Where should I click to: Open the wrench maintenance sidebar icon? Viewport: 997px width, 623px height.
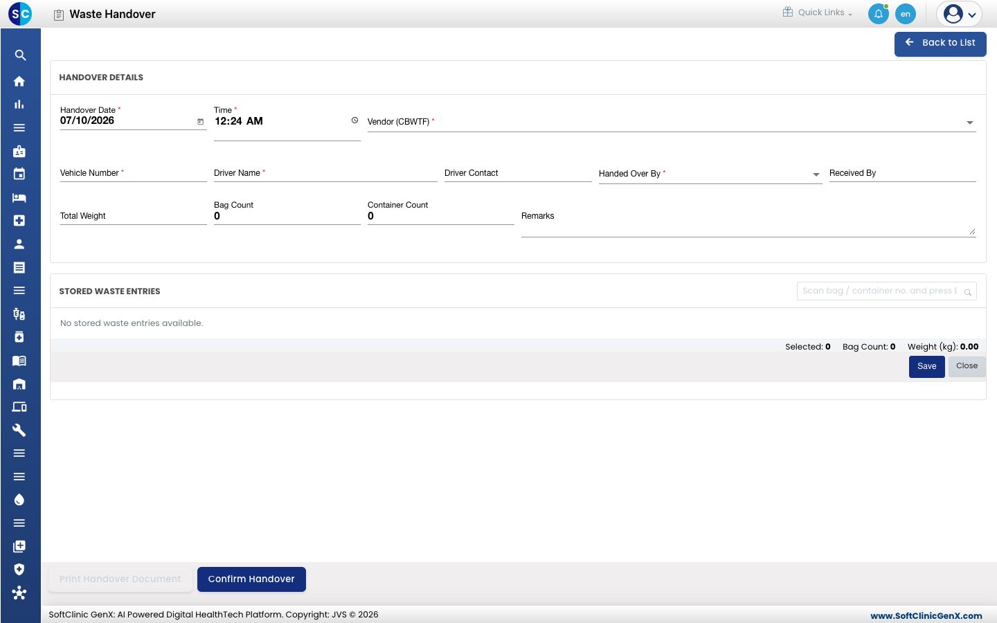pyautogui.click(x=19, y=430)
